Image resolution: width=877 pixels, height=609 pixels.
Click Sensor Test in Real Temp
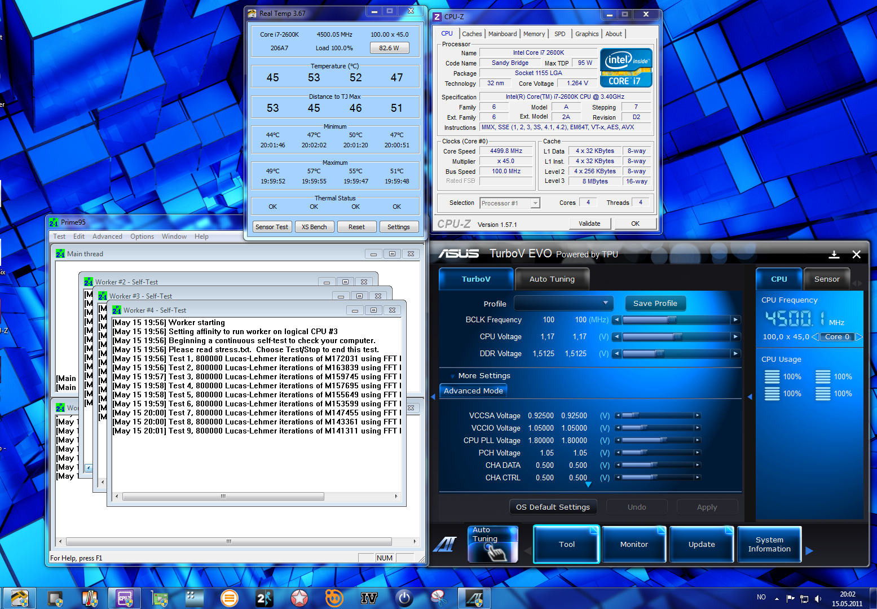point(272,227)
